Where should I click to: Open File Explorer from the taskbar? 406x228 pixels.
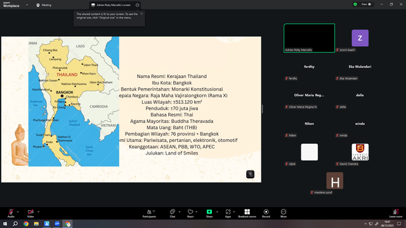36,224
